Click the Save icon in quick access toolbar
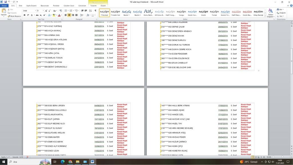 5,2
